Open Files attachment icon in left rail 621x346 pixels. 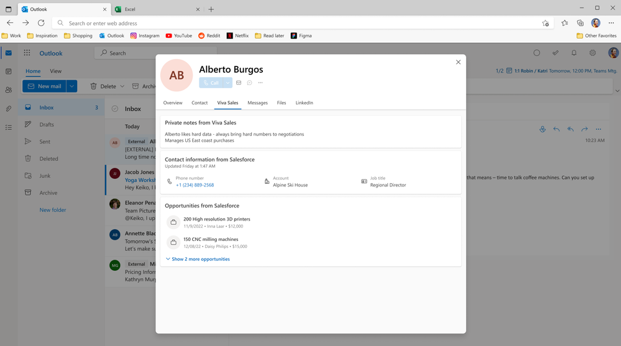coord(9,109)
